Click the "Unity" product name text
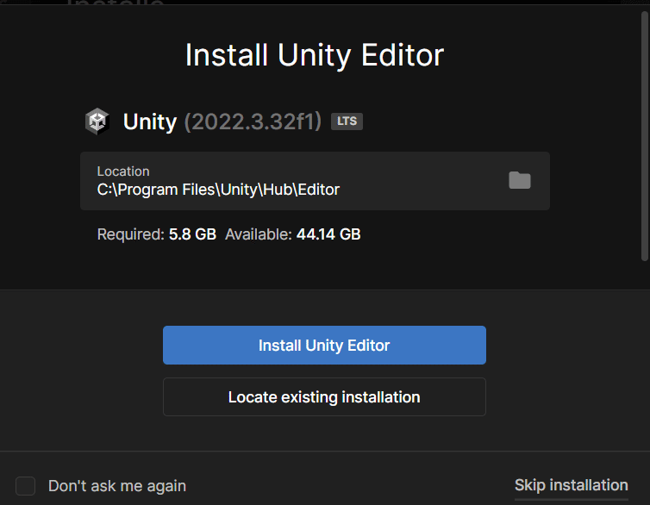Screen dimensions: 650x505 (x=150, y=122)
